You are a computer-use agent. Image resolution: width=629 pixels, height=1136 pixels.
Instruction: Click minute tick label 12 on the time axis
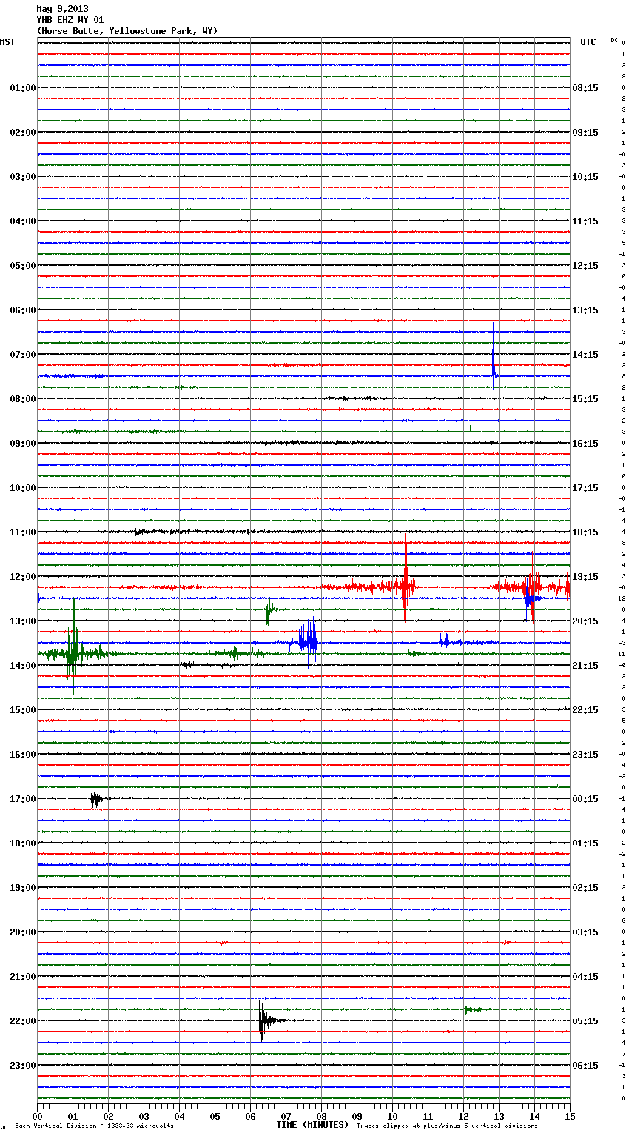463,1116
